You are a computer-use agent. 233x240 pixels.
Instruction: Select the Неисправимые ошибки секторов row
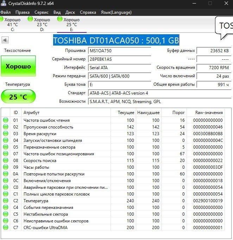[x=113, y=221]
